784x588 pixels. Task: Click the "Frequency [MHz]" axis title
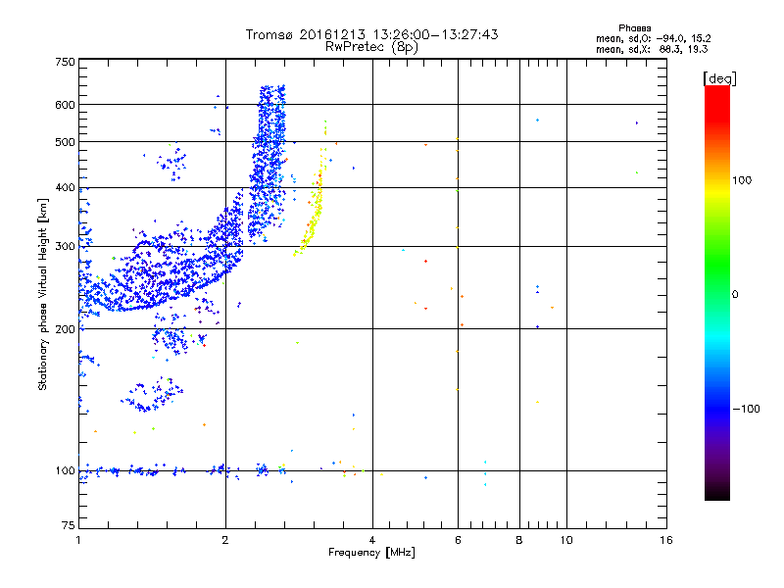click(x=371, y=553)
